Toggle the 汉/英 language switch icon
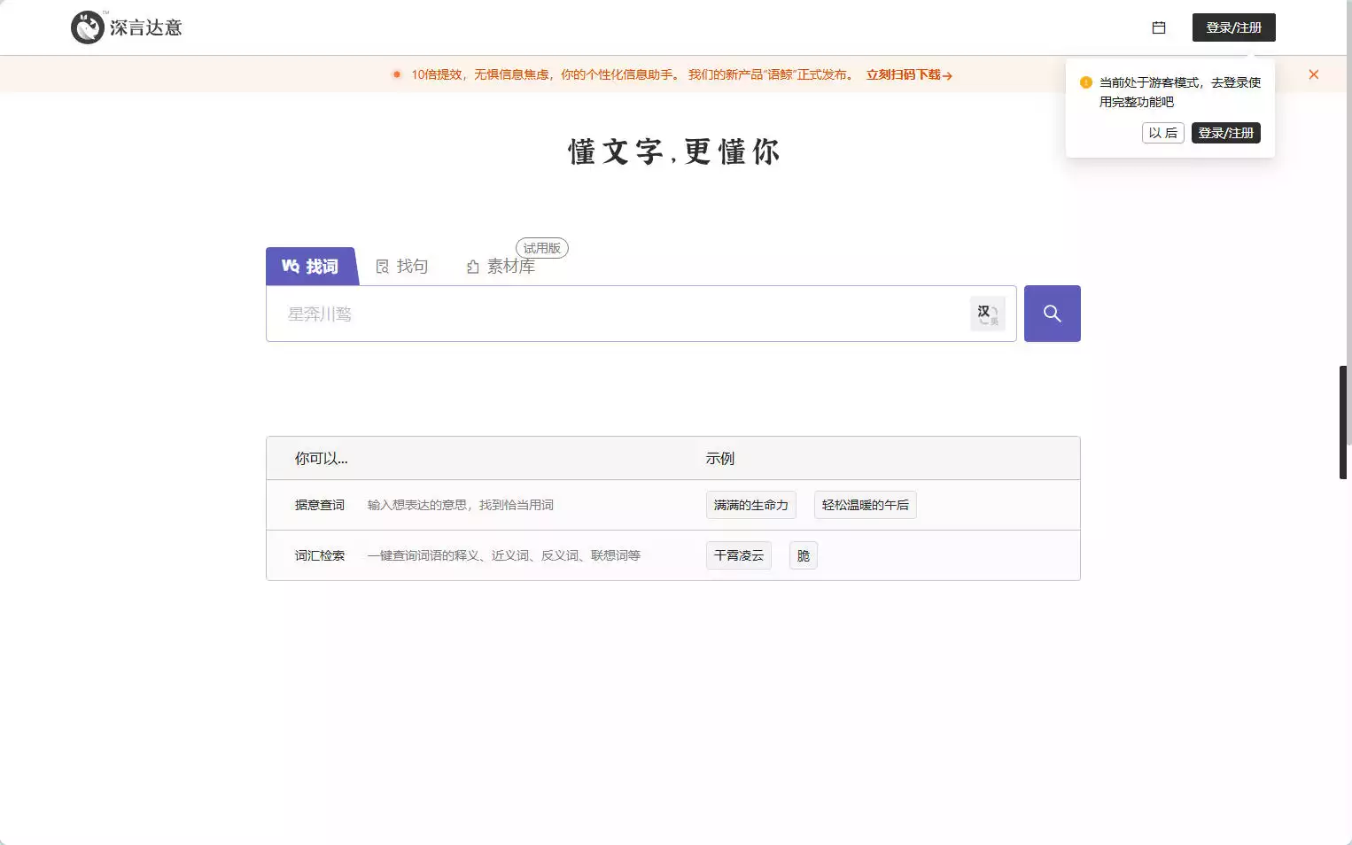 pos(987,314)
